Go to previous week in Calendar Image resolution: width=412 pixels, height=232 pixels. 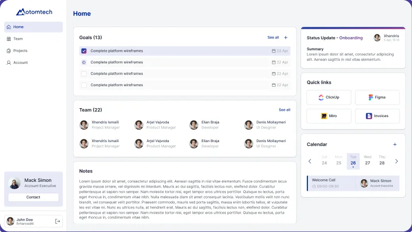point(310,161)
